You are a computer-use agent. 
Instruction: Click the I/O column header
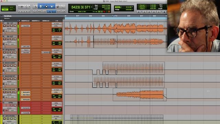tap(57, 21)
